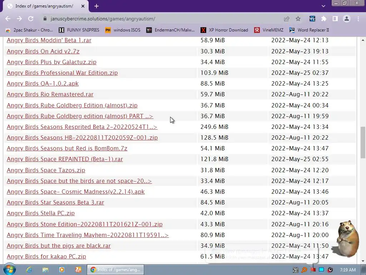Open the orange app icon in taskbar
Viewport: 366px width, 275px height.
point(78,270)
